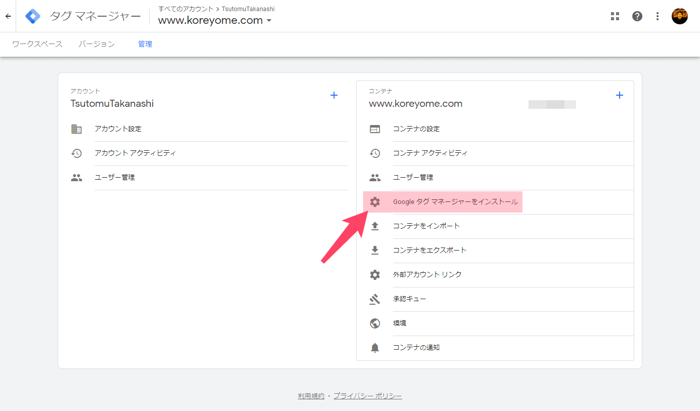Viewport: 700px width, 411px height.
Task: Switch to the ワークスペース tab
Action: [x=37, y=45]
